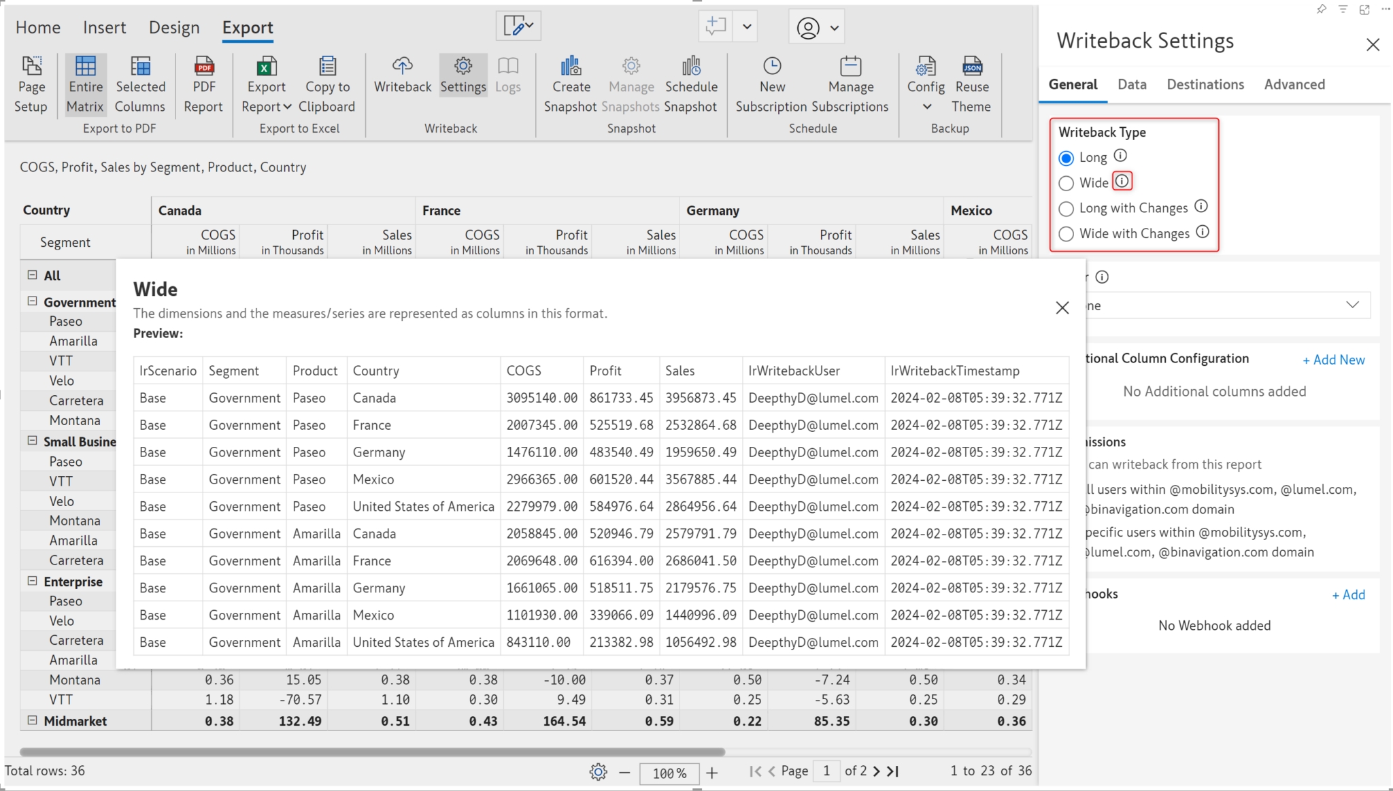Collapse the Government segment rows
Viewport: 1393px width, 791px height.
(x=32, y=301)
